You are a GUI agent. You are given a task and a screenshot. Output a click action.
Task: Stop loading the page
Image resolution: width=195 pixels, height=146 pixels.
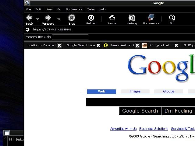tap(72, 19)
